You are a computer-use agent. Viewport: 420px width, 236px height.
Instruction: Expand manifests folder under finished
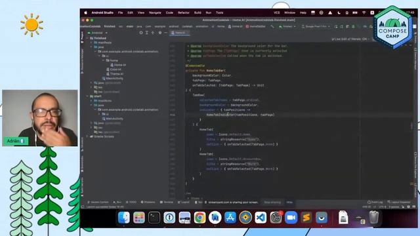(92, 43)
